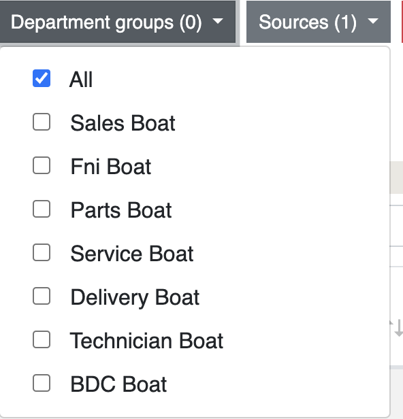The height and width of the screenshot is (419, 403).
Task: Enable the Fni Boat checkbox
Action: (x=42, y=165)
